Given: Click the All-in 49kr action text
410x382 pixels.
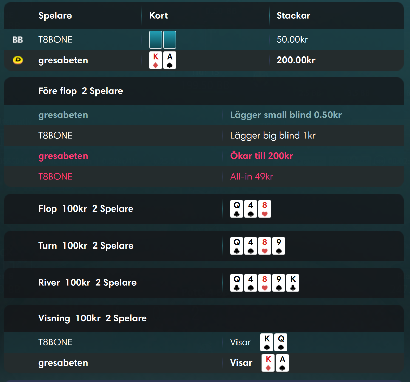Looking at the screenshot, I should point(252,177).
